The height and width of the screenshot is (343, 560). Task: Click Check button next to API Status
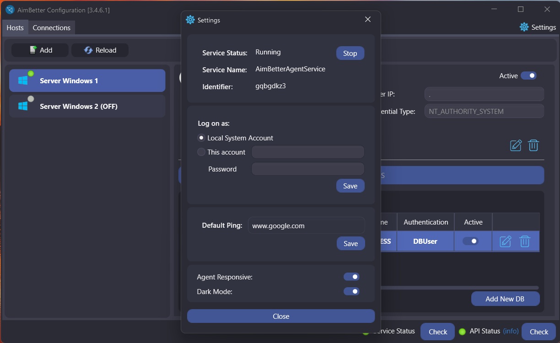point(539,332)
